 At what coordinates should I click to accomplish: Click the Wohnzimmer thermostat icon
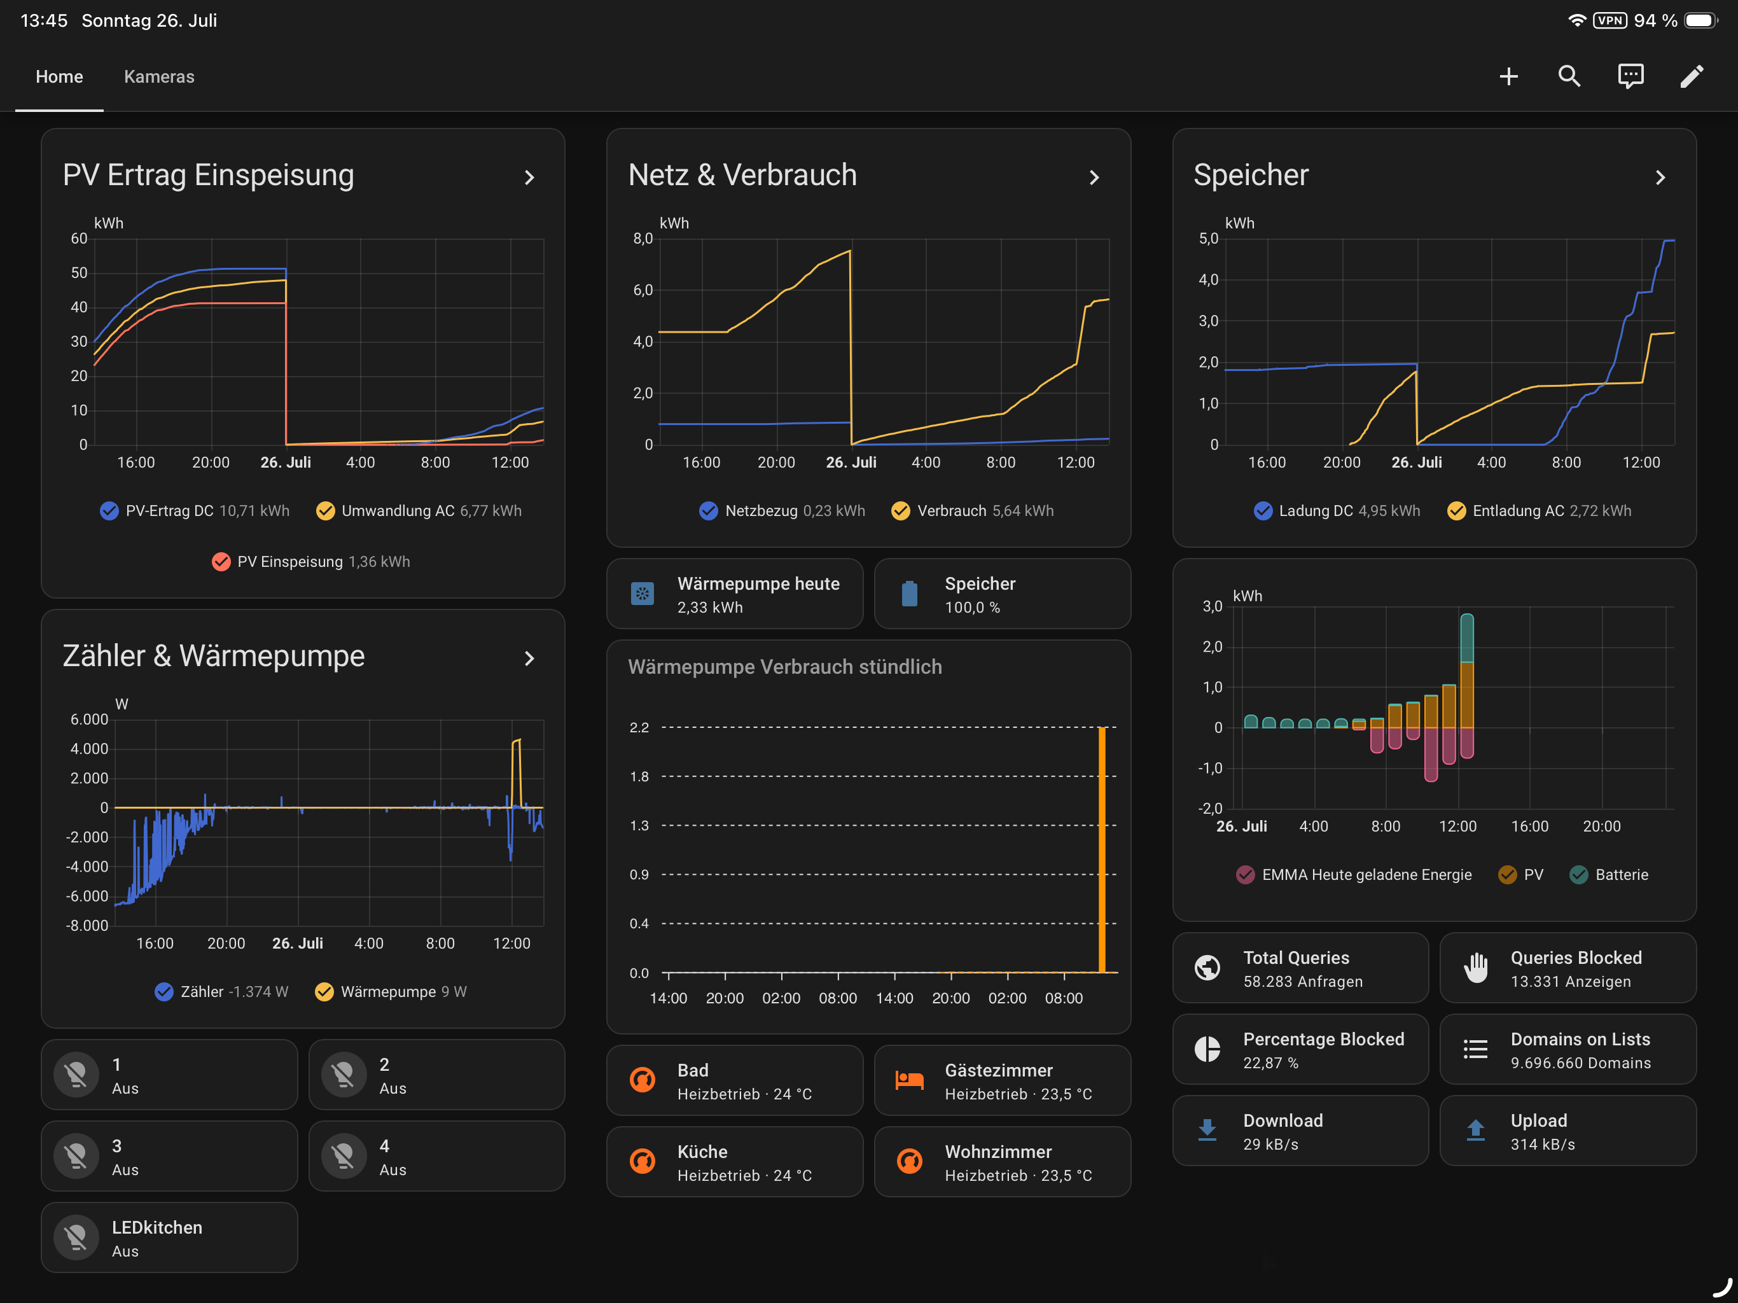909,1160
